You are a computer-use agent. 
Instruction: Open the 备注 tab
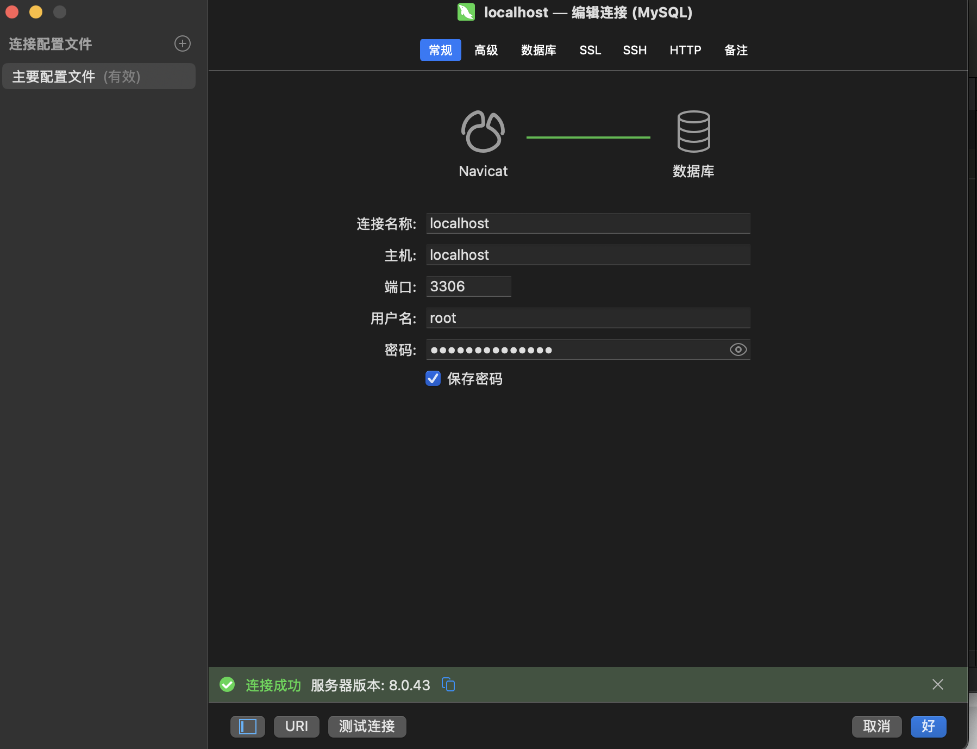tap(736, 50)
